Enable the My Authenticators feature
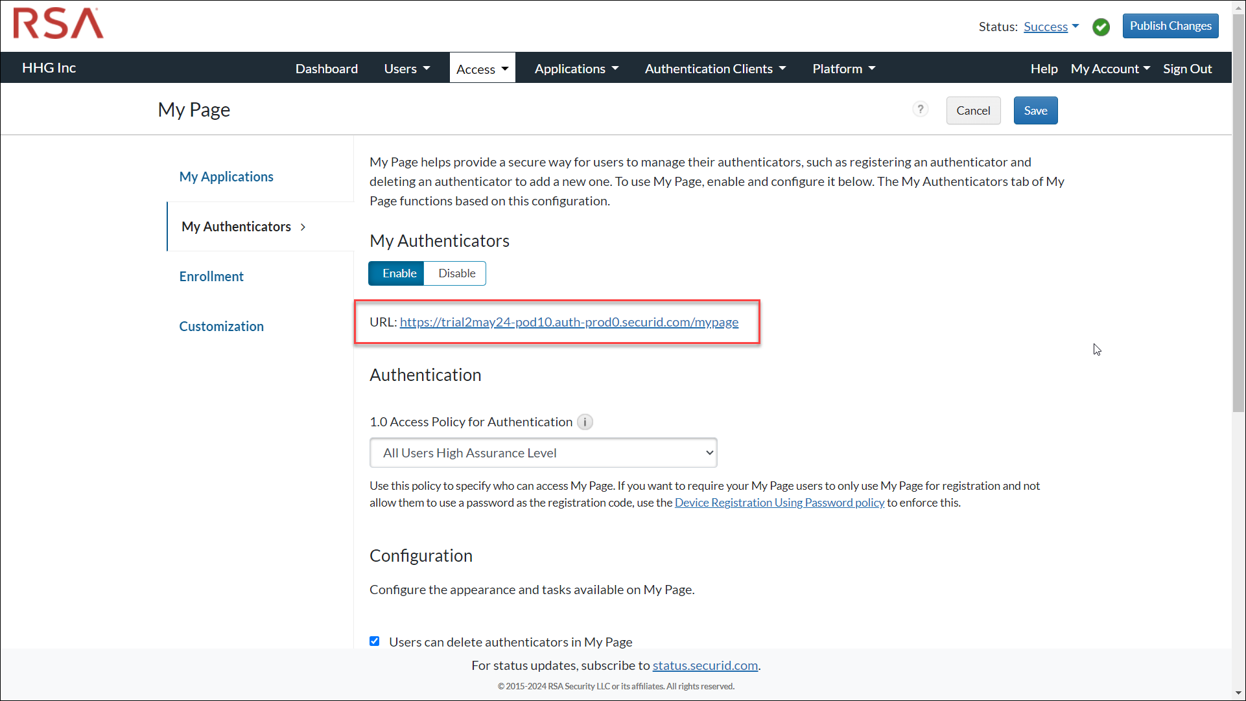The image size is (1246, 701). (396, 273)
